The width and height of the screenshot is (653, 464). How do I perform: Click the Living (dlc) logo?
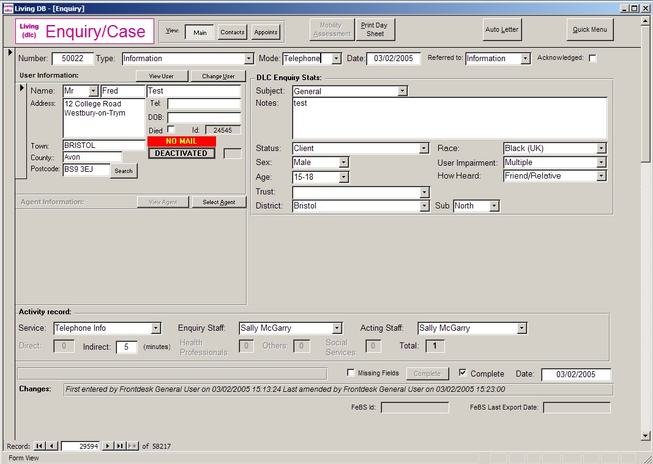tap(29, 31)
